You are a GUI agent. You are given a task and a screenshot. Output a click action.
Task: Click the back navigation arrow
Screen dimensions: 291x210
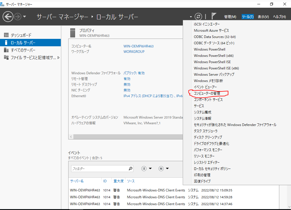8,17
